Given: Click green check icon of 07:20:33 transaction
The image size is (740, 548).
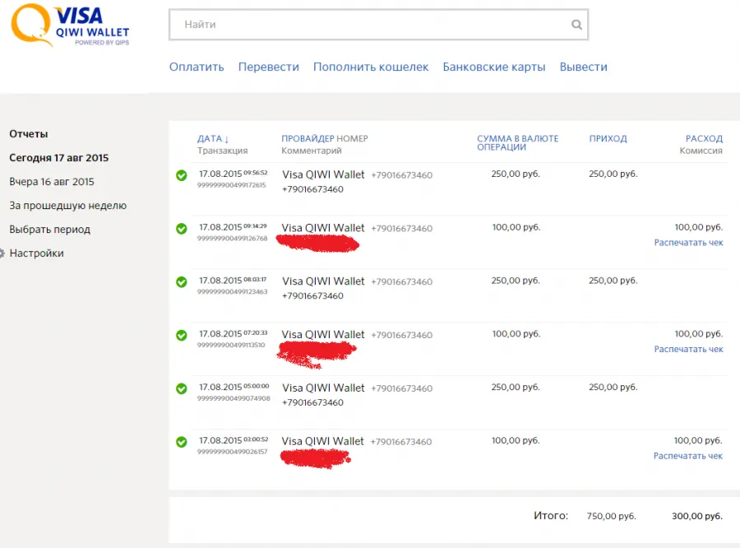Looking at the screenshot, I should (x=181, y=336).
